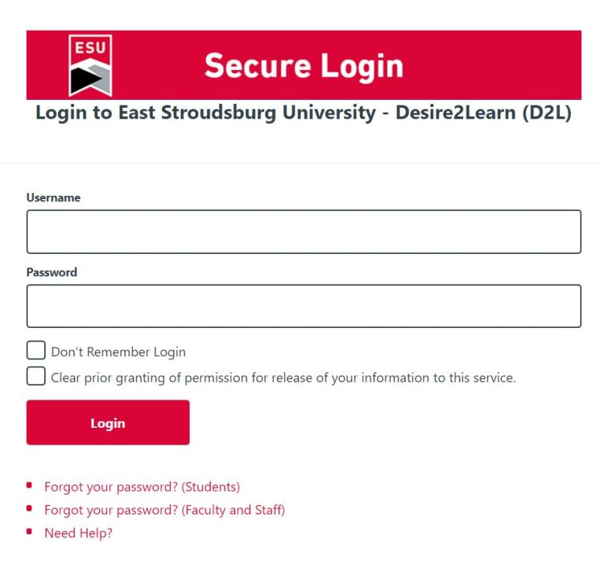Viewport: 604px width, 564px height.
Task: Click the Username field label
Action: point(53,198)
